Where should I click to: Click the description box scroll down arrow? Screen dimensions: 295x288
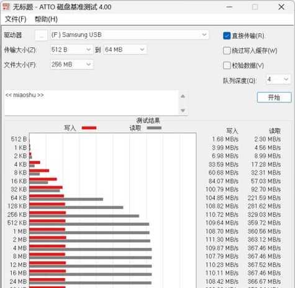(x=183, y=110)
